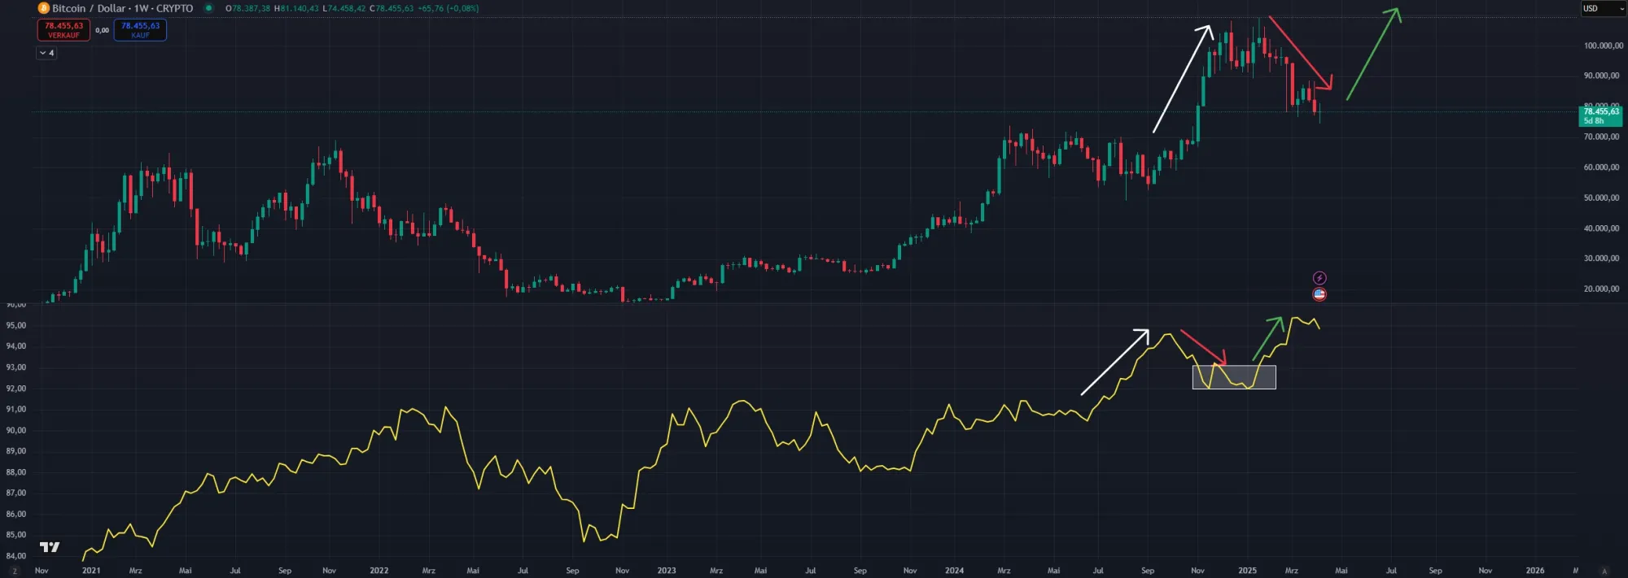Click the green market status dot
The width and height of the screenshot is (1628, 578).
coord(209,8)
